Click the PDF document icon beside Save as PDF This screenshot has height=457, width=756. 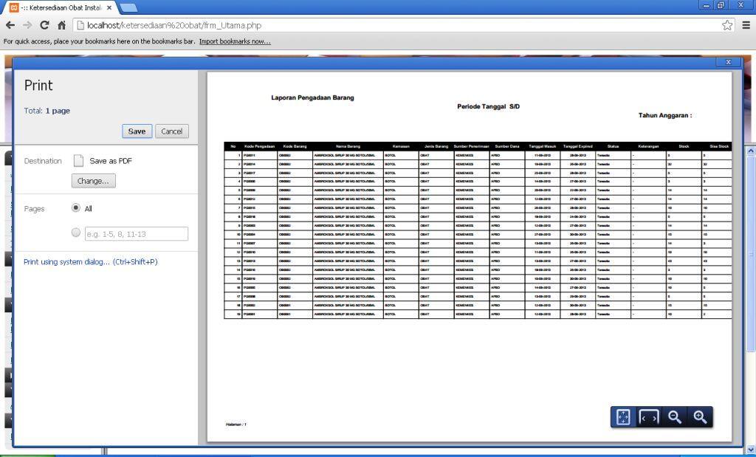78,160
